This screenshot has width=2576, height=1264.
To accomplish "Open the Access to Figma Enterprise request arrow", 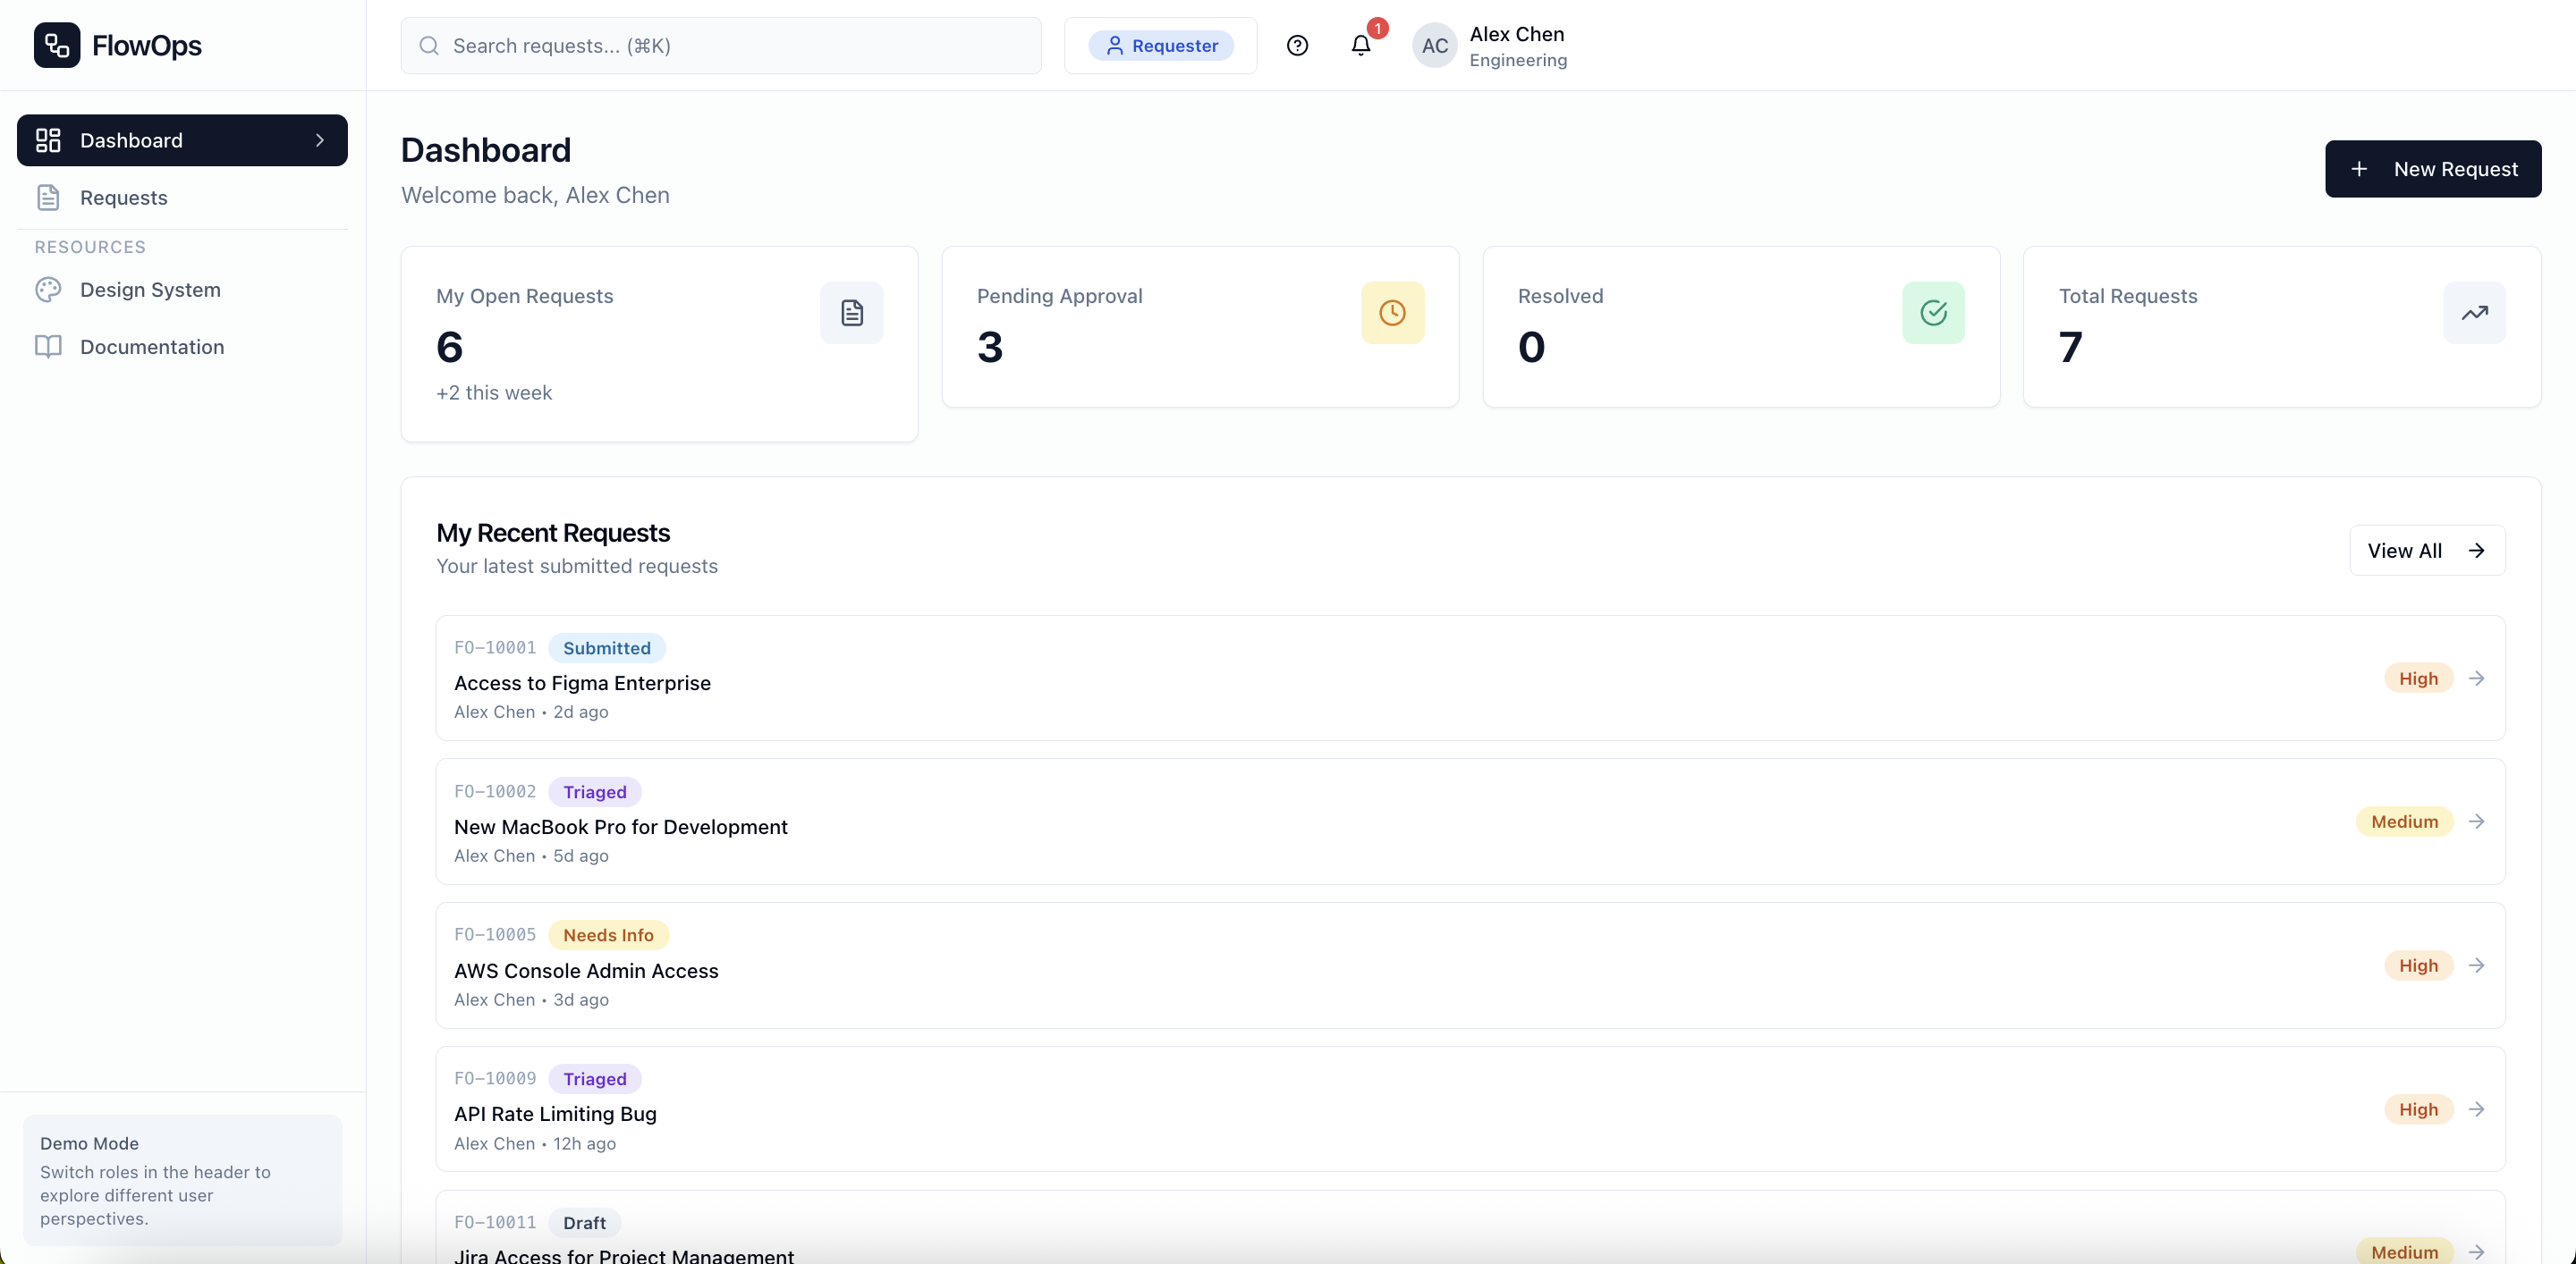I will click(2477, 678).
